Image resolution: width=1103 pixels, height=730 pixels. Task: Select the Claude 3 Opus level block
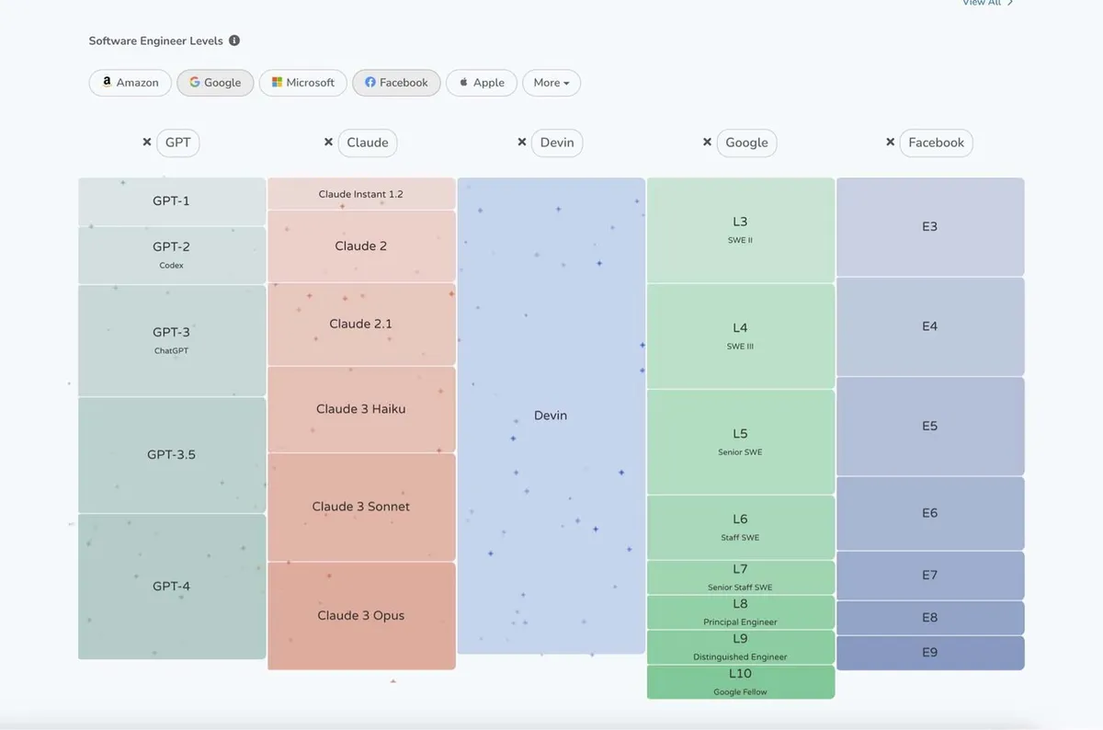pos(361,615)
